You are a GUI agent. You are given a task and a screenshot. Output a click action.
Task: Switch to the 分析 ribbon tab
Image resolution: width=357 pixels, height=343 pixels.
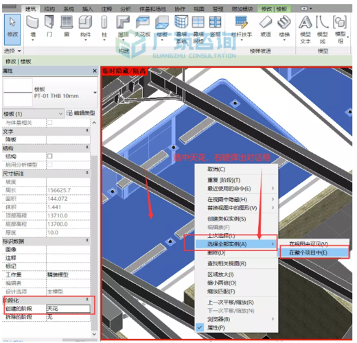coord(126,9)
